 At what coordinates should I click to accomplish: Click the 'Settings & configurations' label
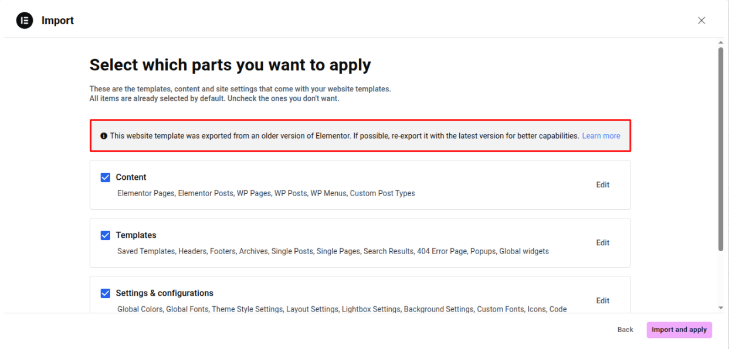pyautogui.click(x=164, y=293)
